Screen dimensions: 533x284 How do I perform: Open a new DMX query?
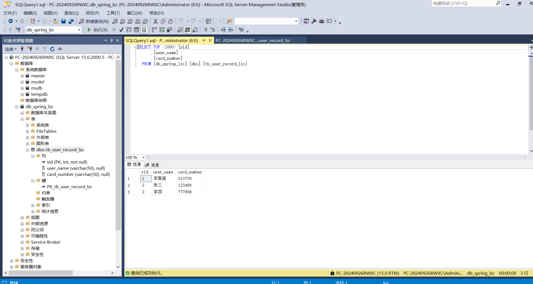tap(130, 21)
